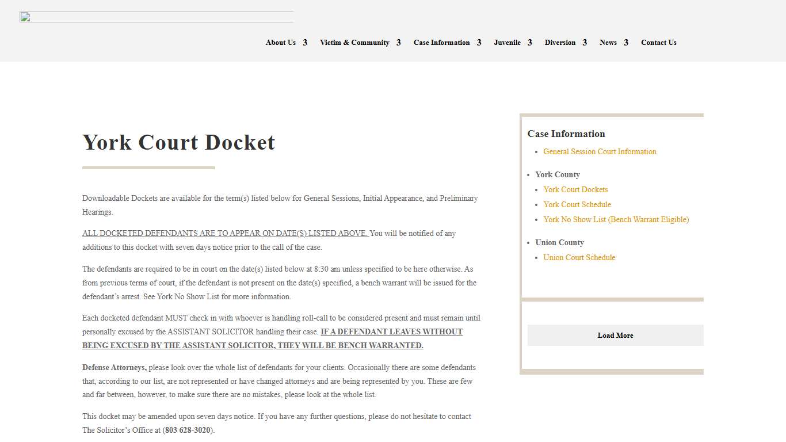Expand the Diversion dropdown arrow
The image size is (786, 442).
tap(585, 43)
